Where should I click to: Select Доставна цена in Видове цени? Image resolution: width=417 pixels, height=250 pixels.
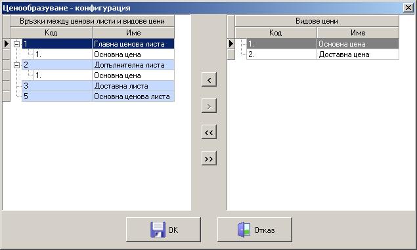322,54
